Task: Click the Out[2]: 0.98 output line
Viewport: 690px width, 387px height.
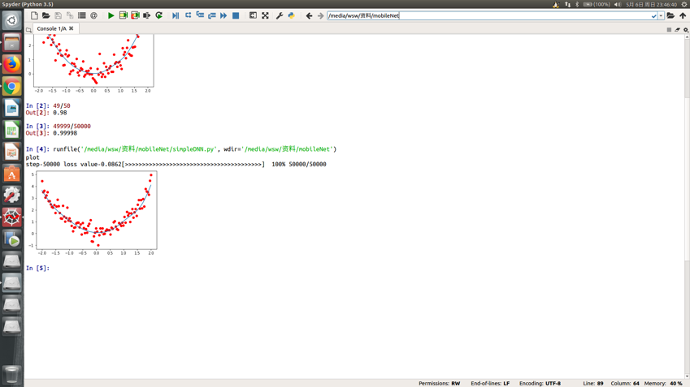Action: pyautogui.click(x=46, y=113)
